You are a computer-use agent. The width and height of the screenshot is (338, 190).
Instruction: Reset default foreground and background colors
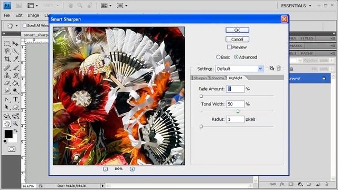(x=5, y=141)
